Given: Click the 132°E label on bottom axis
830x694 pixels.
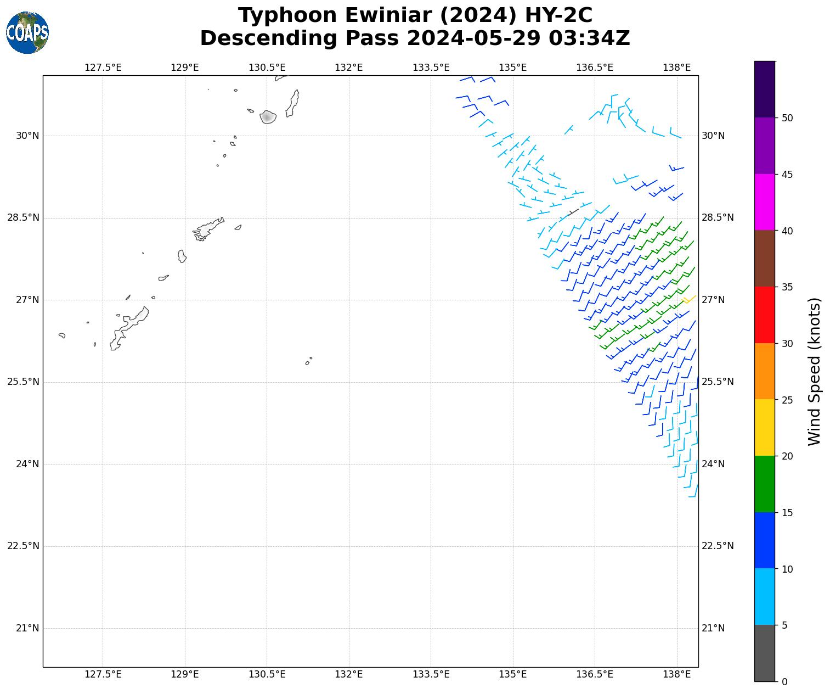Looking at the screenshot, I should [x=348, y=674].
